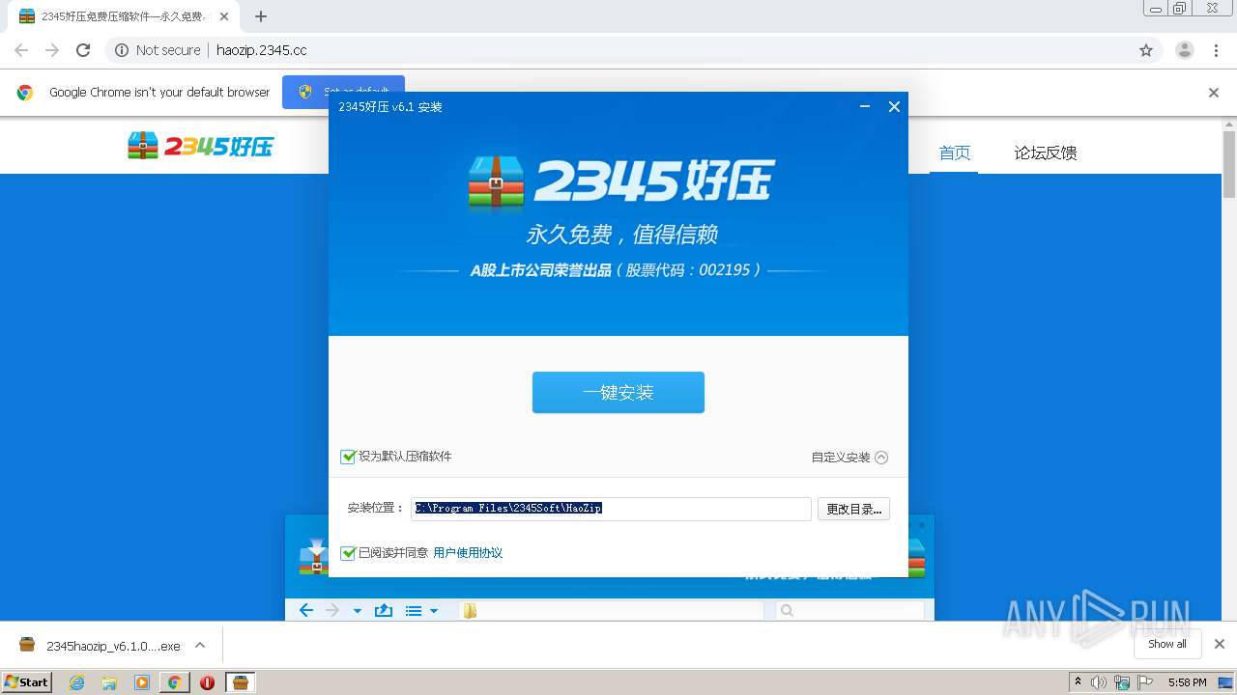Click the forward arrow in preview toolbar
The width and height of the screenshot is (1237, 695).
[x=332, y=610]
